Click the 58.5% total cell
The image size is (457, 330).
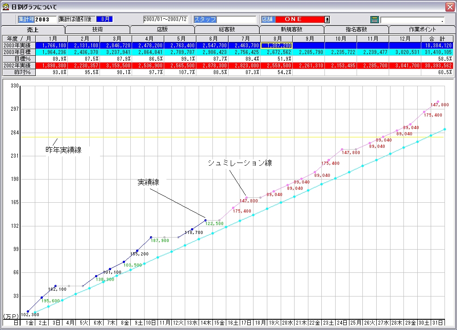(x=437, y=59)
